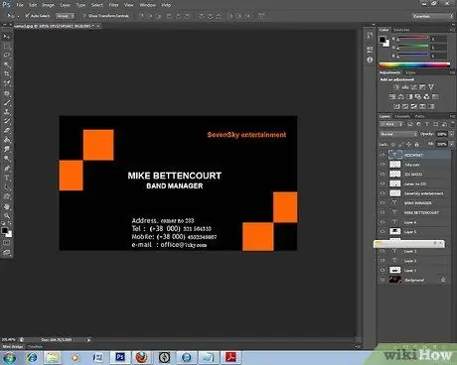This screenshot has height=365, width=457.
Task: Switch to the Swatches tab
Action: click(x=401, y=30)
